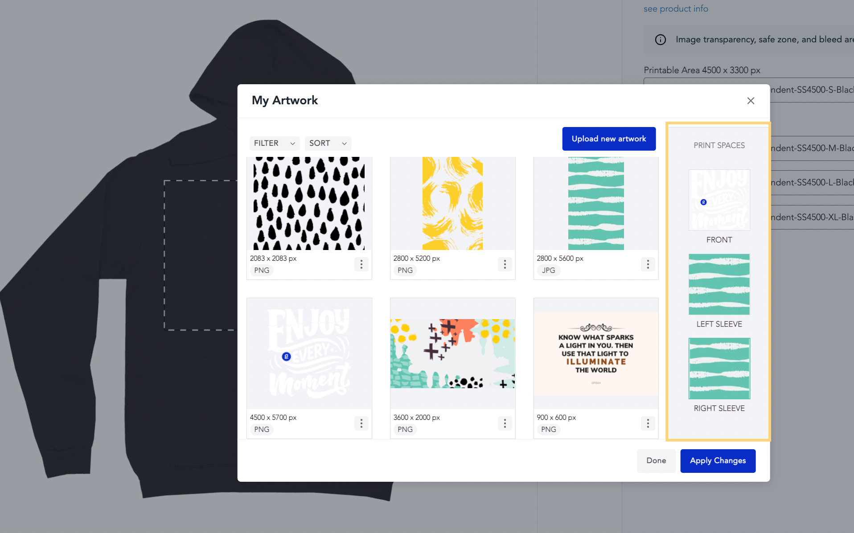This screenshot has height=533, width=854.
Task: Open options menu for teal stripes artwork
Action: point(648,264)
